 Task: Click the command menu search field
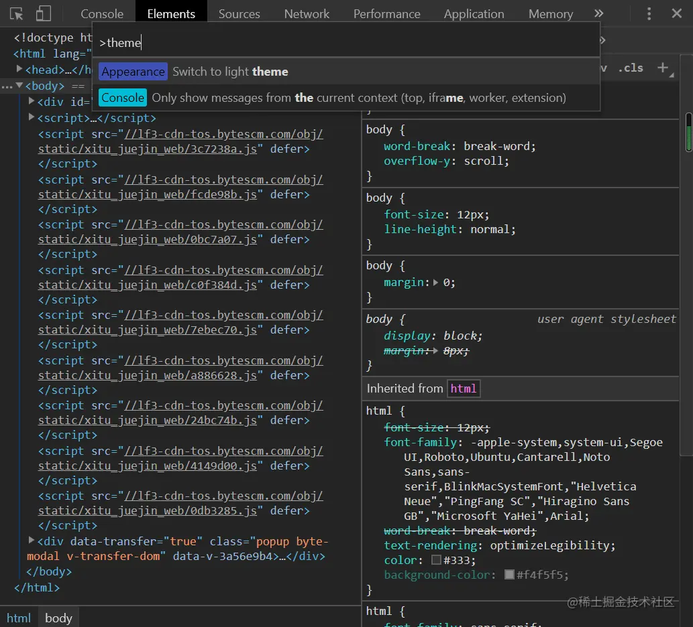coord(345,43)
